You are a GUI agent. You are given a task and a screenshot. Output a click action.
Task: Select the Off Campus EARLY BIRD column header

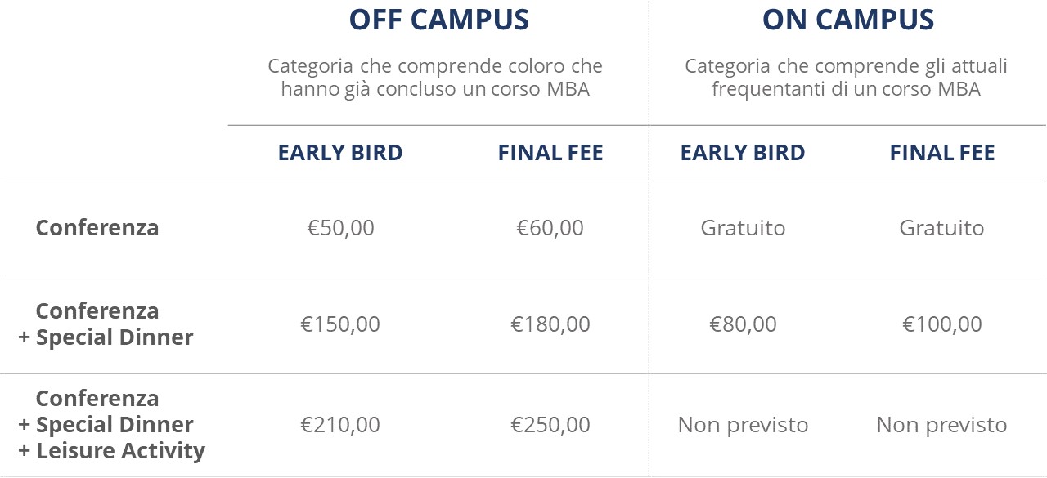tap(340, 153)
